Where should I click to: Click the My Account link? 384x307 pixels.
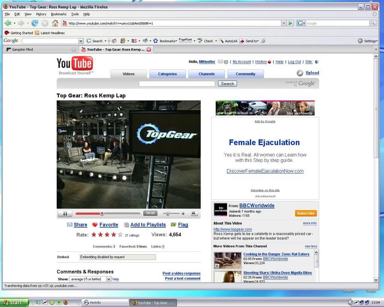coord(242,62)
